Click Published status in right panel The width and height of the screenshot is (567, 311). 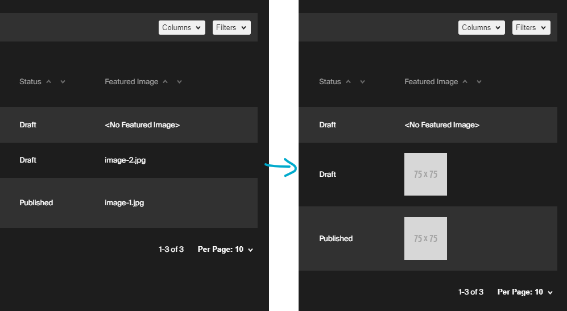(336, 238)
